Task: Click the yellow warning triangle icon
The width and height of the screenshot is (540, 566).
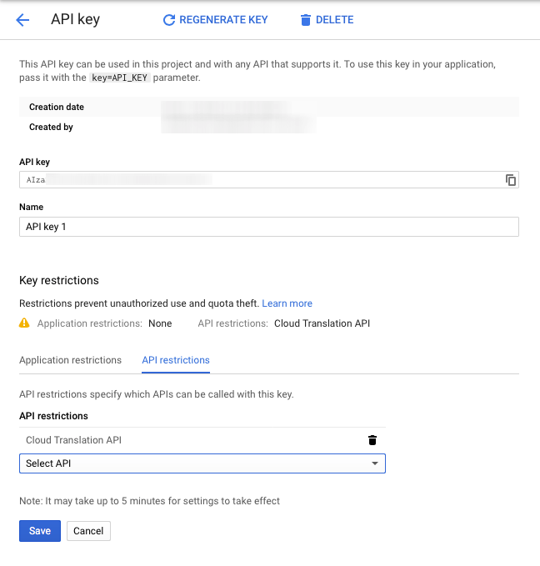Action: (x=25, y=323)
